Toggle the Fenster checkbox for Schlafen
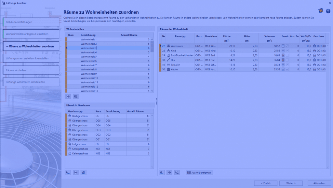This screenshot has height=188, width=333. click(x=287, y=65)
